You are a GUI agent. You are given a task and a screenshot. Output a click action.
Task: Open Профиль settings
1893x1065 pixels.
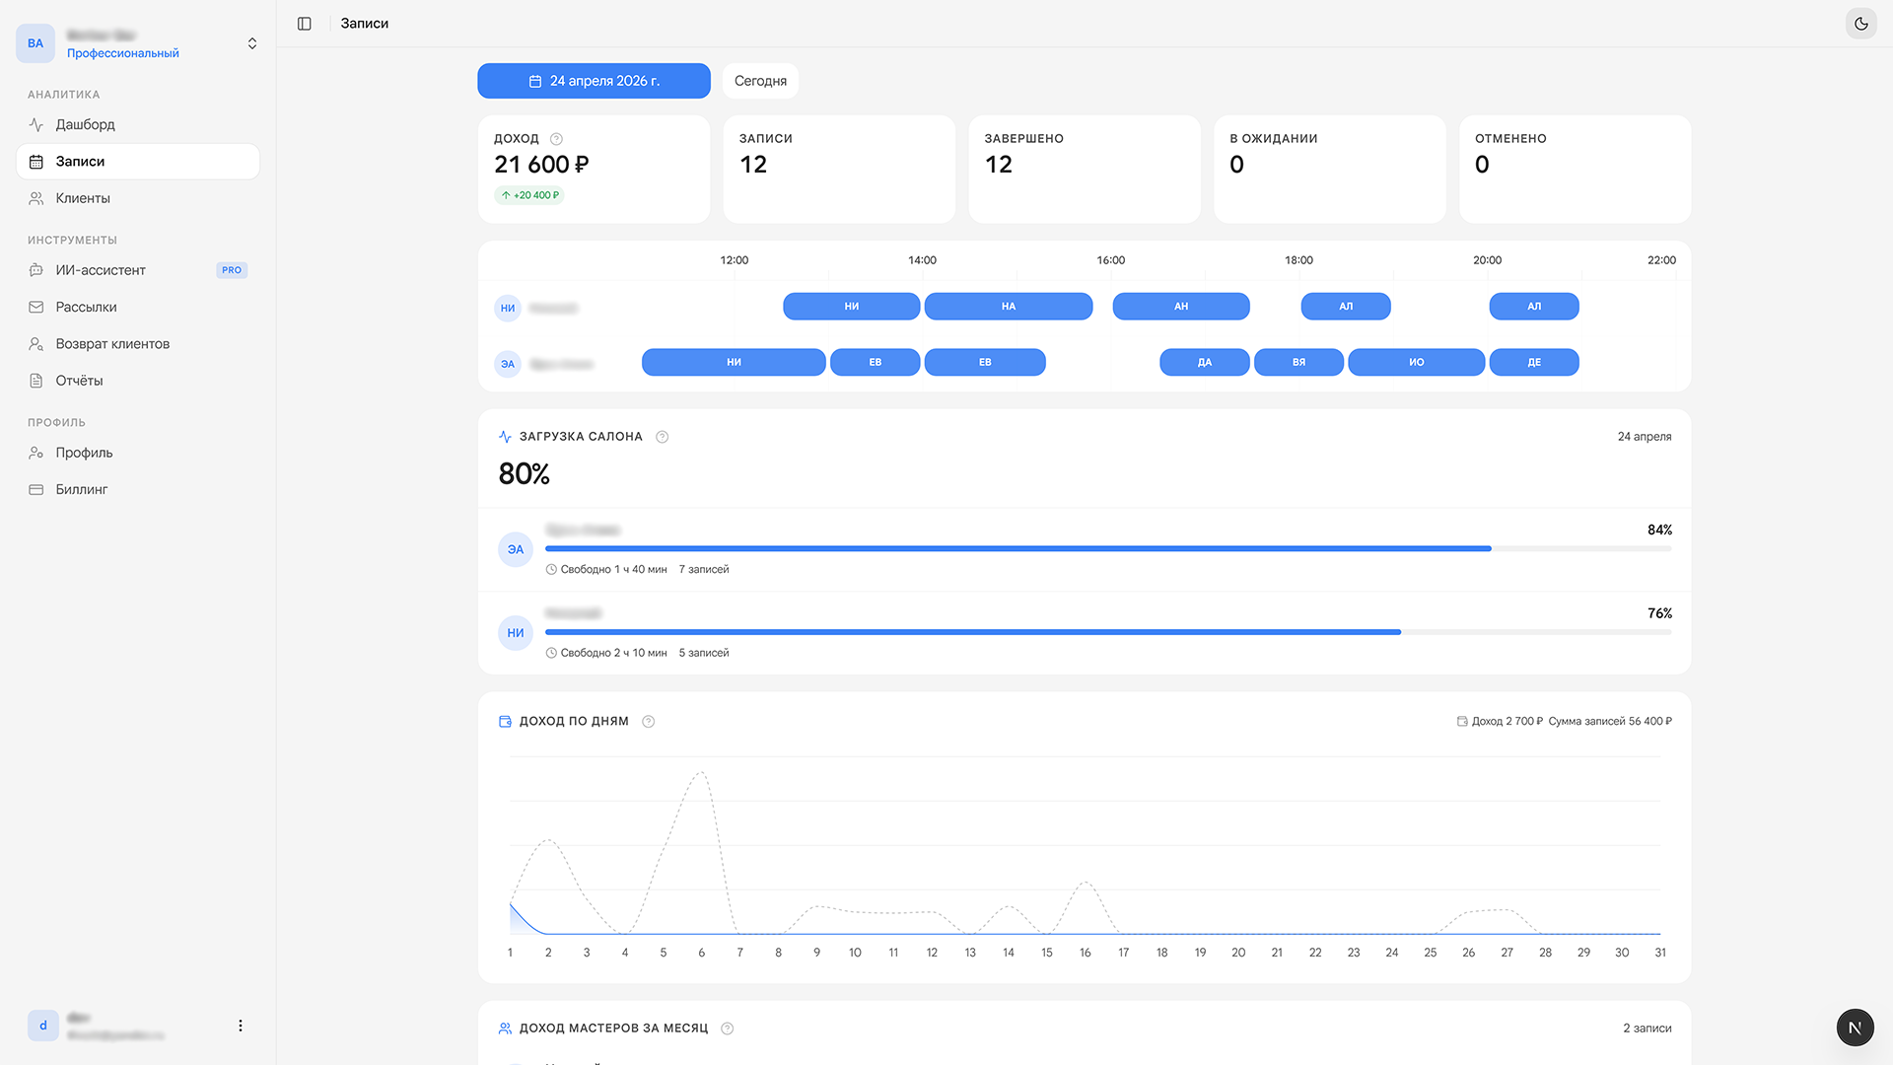coord(138,453)
